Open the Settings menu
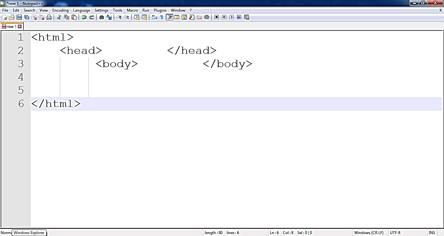 [x=101, y=10]
